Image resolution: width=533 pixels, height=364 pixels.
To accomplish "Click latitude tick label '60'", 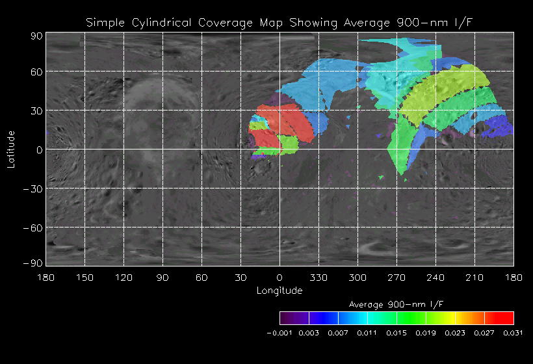I will click(x=36, y=71).
